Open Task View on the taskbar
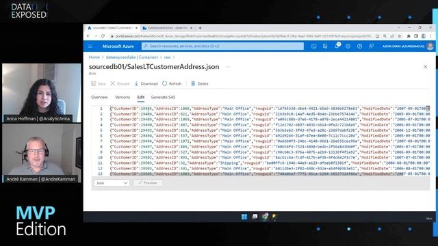438x246 pixels. coord(255,217)
